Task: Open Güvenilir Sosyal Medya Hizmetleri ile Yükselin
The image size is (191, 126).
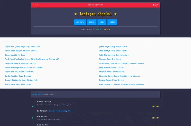Action: [119, 76]
